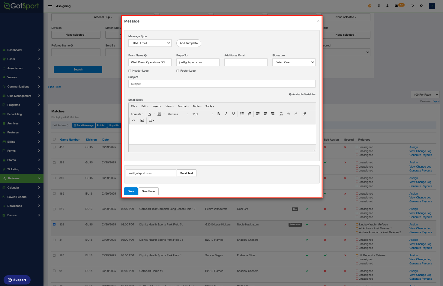The height and width of the screenshot is (286, 443).
Task: Clear formatting with the Tx icon
Action: [x=281, y=114]
